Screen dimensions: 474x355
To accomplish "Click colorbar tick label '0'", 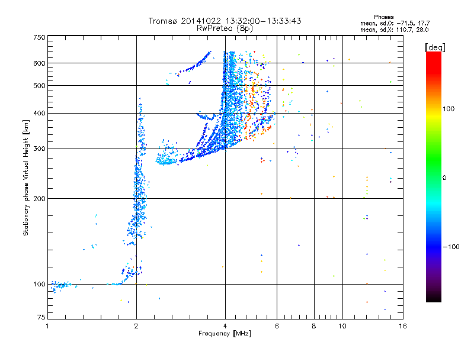I will point(444,178).
